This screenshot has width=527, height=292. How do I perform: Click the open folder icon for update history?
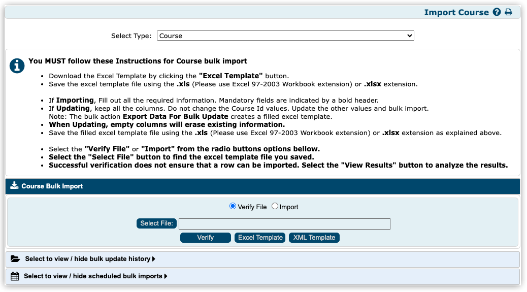pos(15,259)
